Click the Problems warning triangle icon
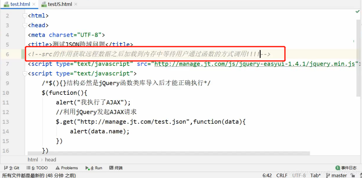The image size is (362, 178). point(57,168)
